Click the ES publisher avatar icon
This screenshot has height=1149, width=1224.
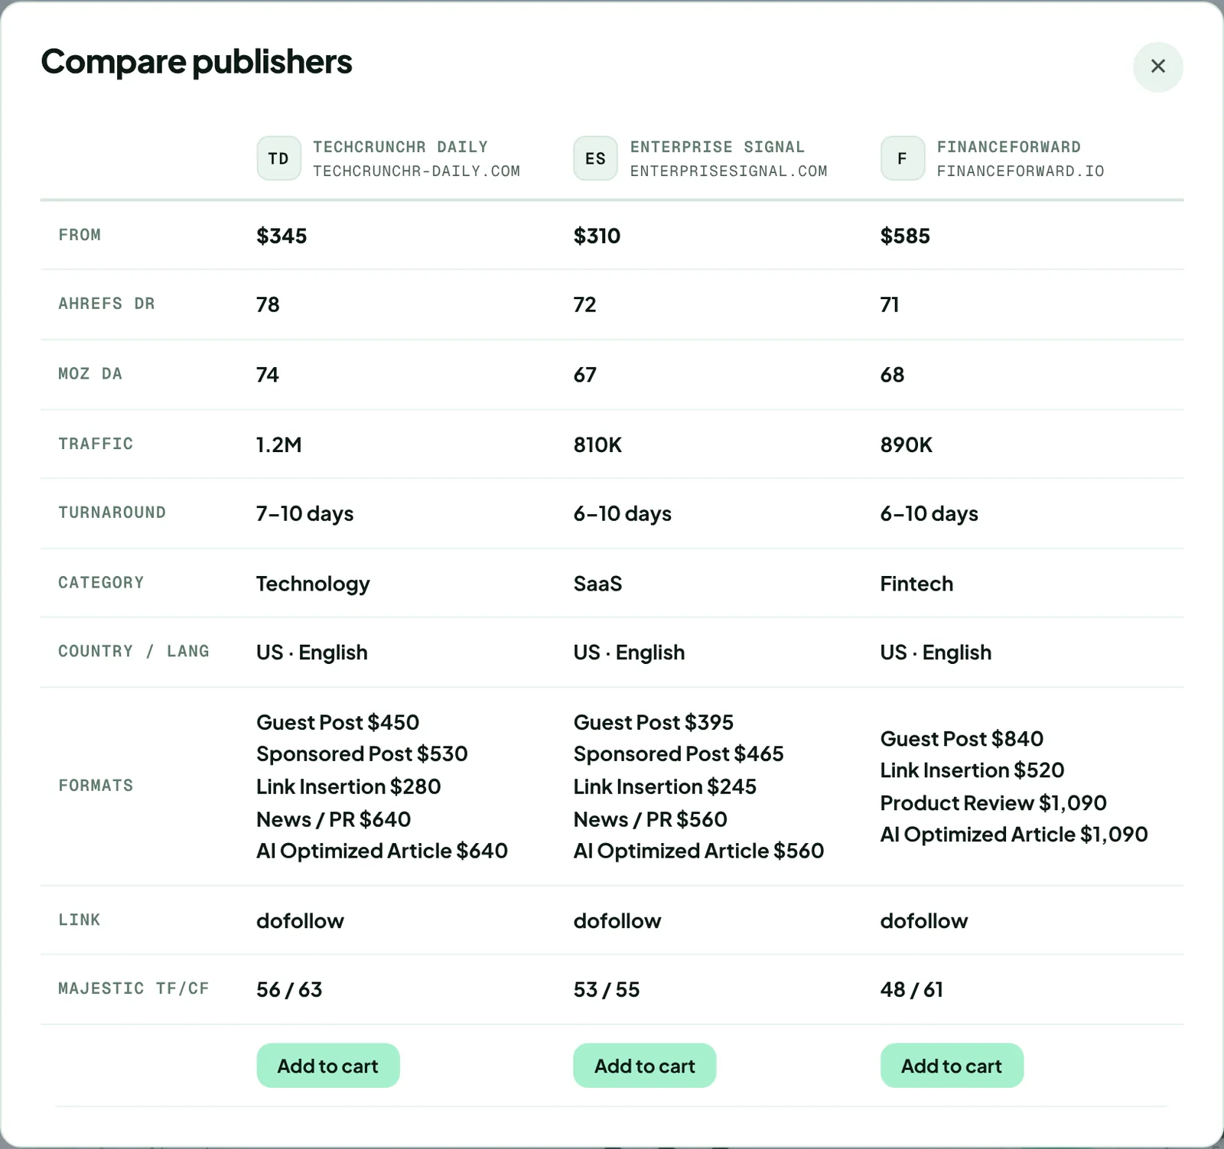(595, 158)
